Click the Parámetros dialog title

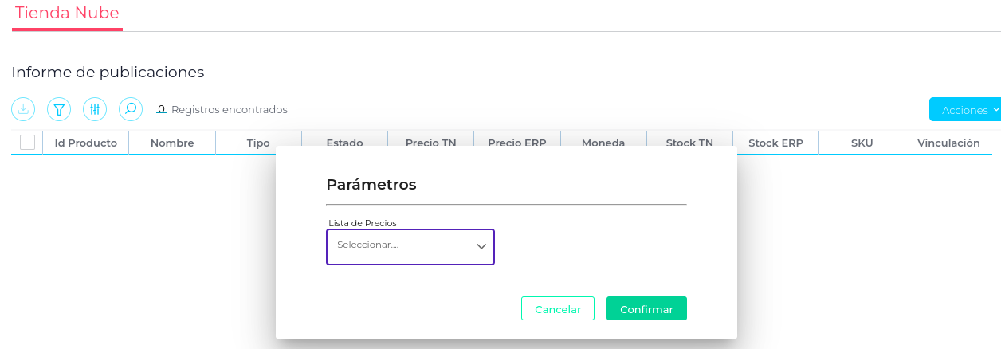pyautogui.click(x=371, y=184)
